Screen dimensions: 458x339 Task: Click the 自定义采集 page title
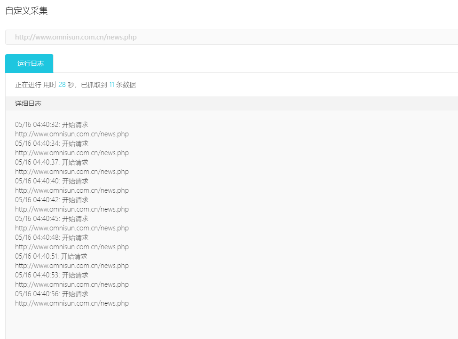(x=26, y=11)
